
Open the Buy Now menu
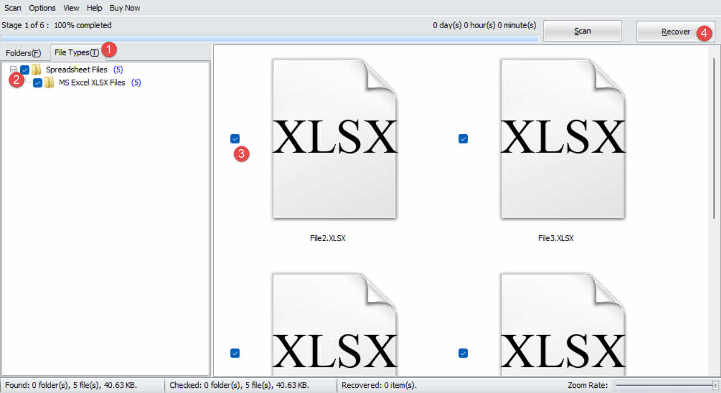(125, 8)
